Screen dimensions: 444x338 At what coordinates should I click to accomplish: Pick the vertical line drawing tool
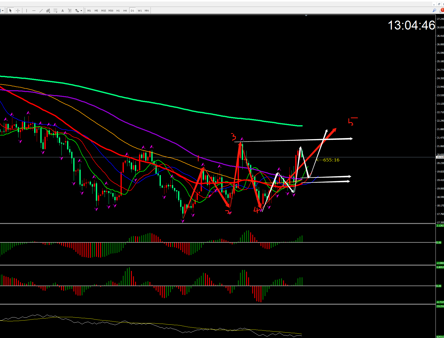click(x=26, y=11)
